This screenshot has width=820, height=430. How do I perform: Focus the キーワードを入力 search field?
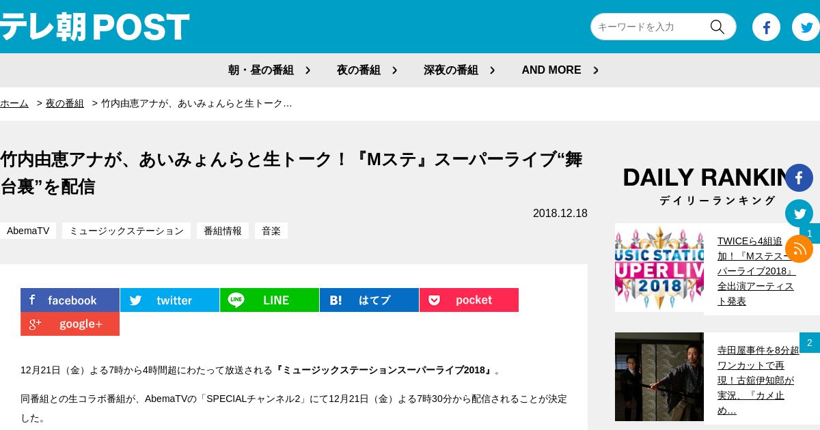pyautogui.click(x=649, y=27)
